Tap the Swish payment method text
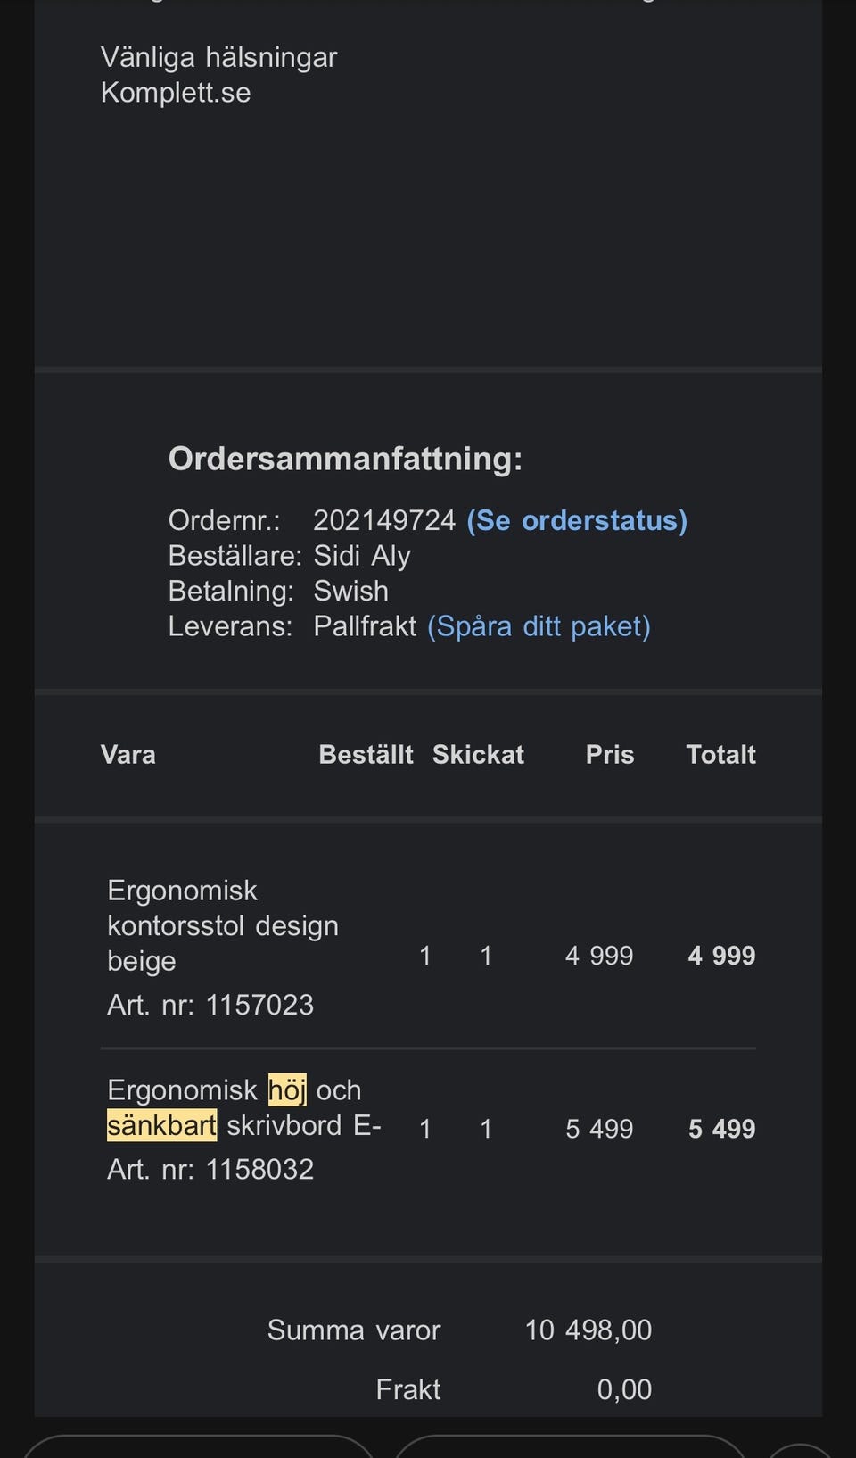This screenshot has width=856, height=1458. tap(350, 591)
